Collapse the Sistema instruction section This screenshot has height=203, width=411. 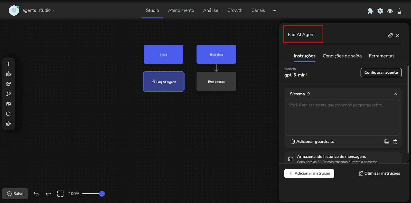pos(395,94)
